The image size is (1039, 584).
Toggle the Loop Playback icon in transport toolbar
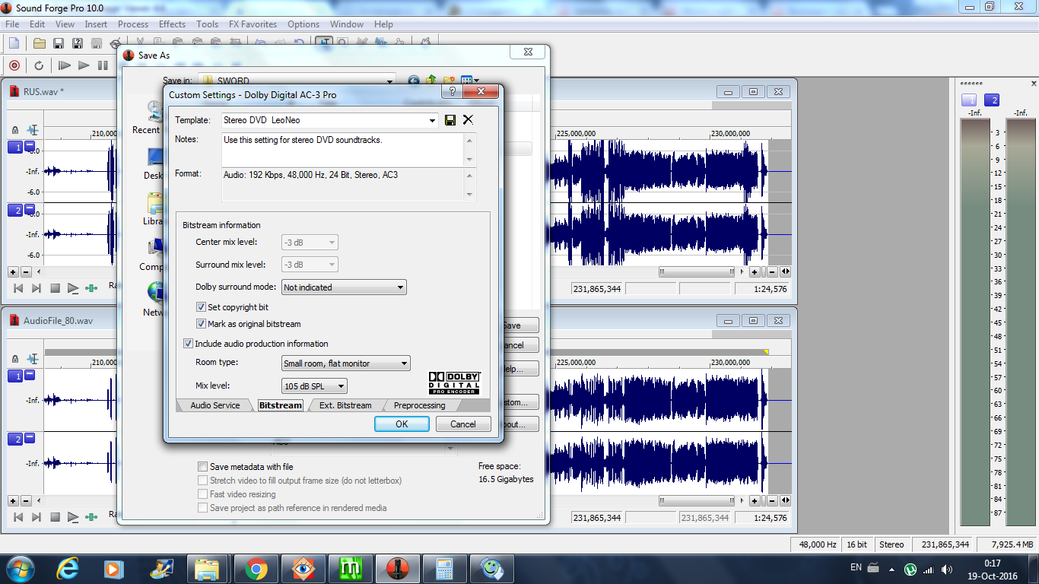point(39,65)
